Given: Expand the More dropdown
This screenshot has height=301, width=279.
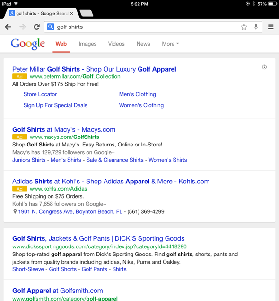Looking at the screenshot, I should (x=170, y=44).
